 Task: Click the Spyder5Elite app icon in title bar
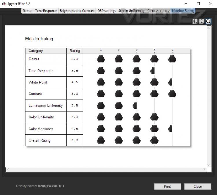pyautogui.click(x=4, y=4)
